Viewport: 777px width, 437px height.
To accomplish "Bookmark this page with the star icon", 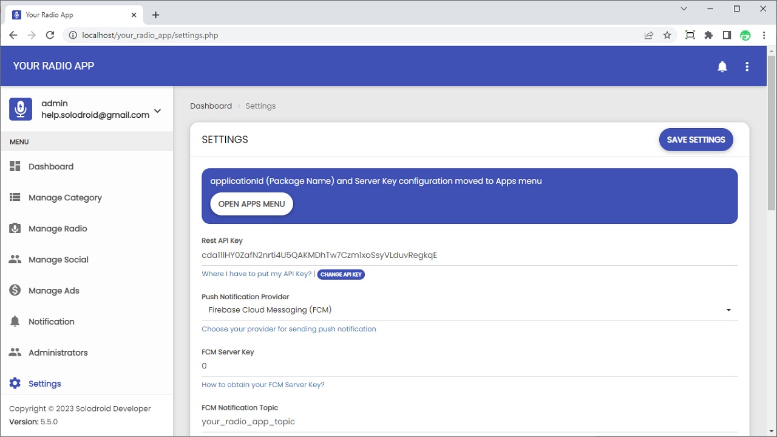I will pyautogui.click(x=667, y=35).
